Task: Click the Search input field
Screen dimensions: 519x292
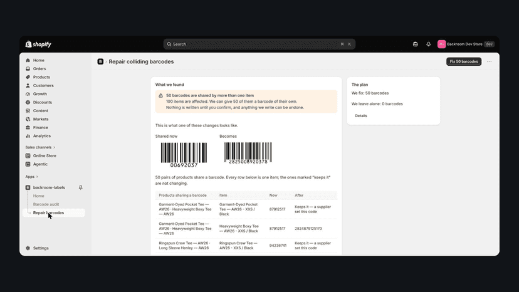Action: (259, 44)
